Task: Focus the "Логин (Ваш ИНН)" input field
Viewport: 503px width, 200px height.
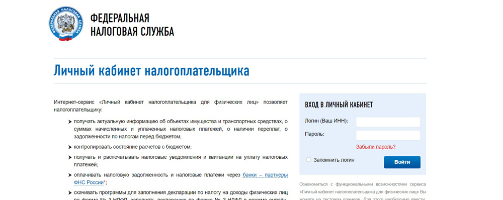Action: click(388, 122)
